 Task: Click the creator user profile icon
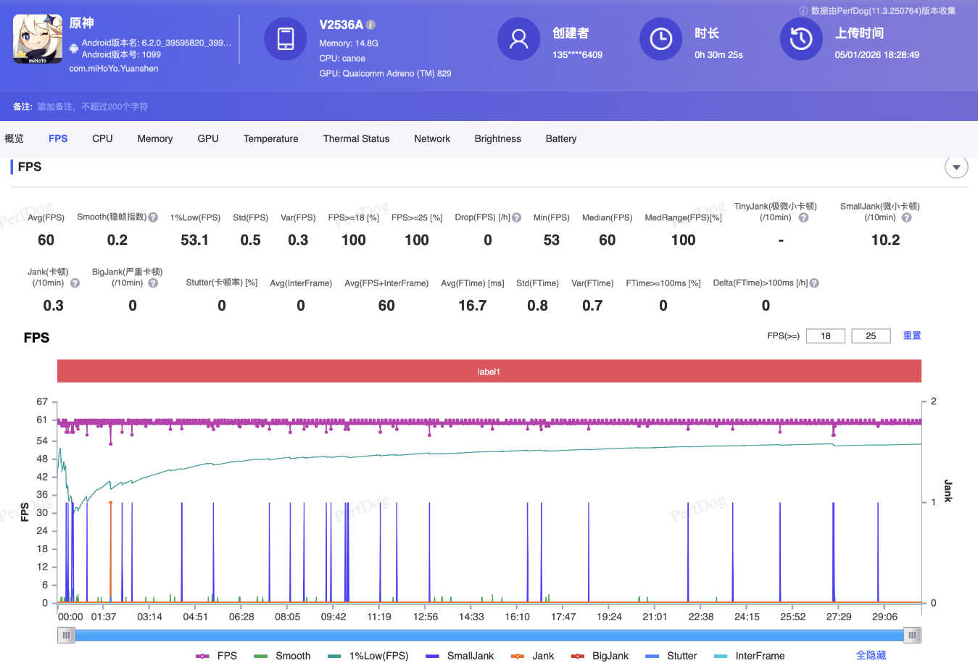[x=518, y=39]
